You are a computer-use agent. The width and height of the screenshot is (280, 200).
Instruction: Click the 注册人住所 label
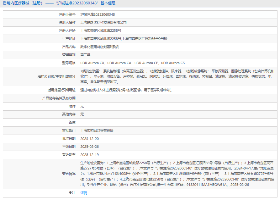coord(67,31)
